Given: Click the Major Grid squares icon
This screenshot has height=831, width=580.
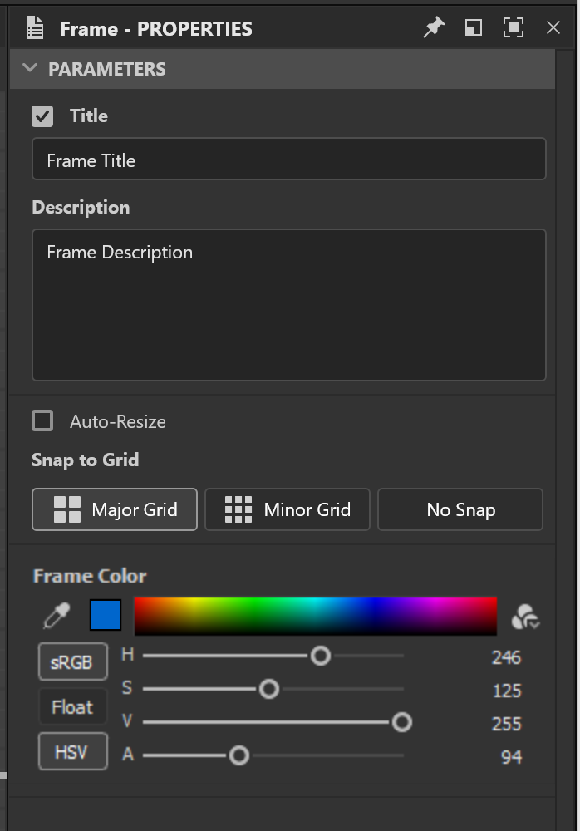Looking at the screenshot, I should pos(67,509).
